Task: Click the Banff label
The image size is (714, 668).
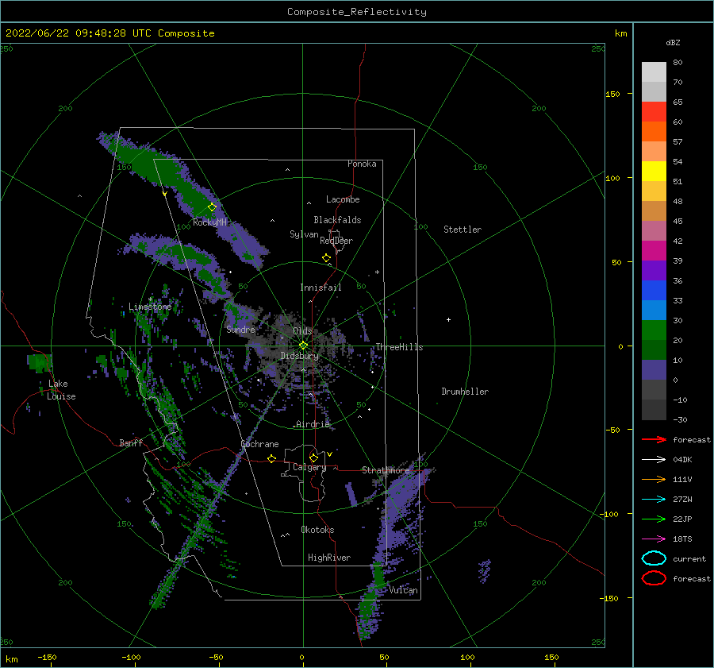Action: click(x=131, y=442)
